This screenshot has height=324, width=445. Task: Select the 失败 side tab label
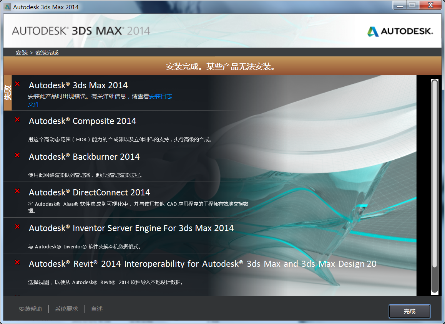click(x=8, y=93)
